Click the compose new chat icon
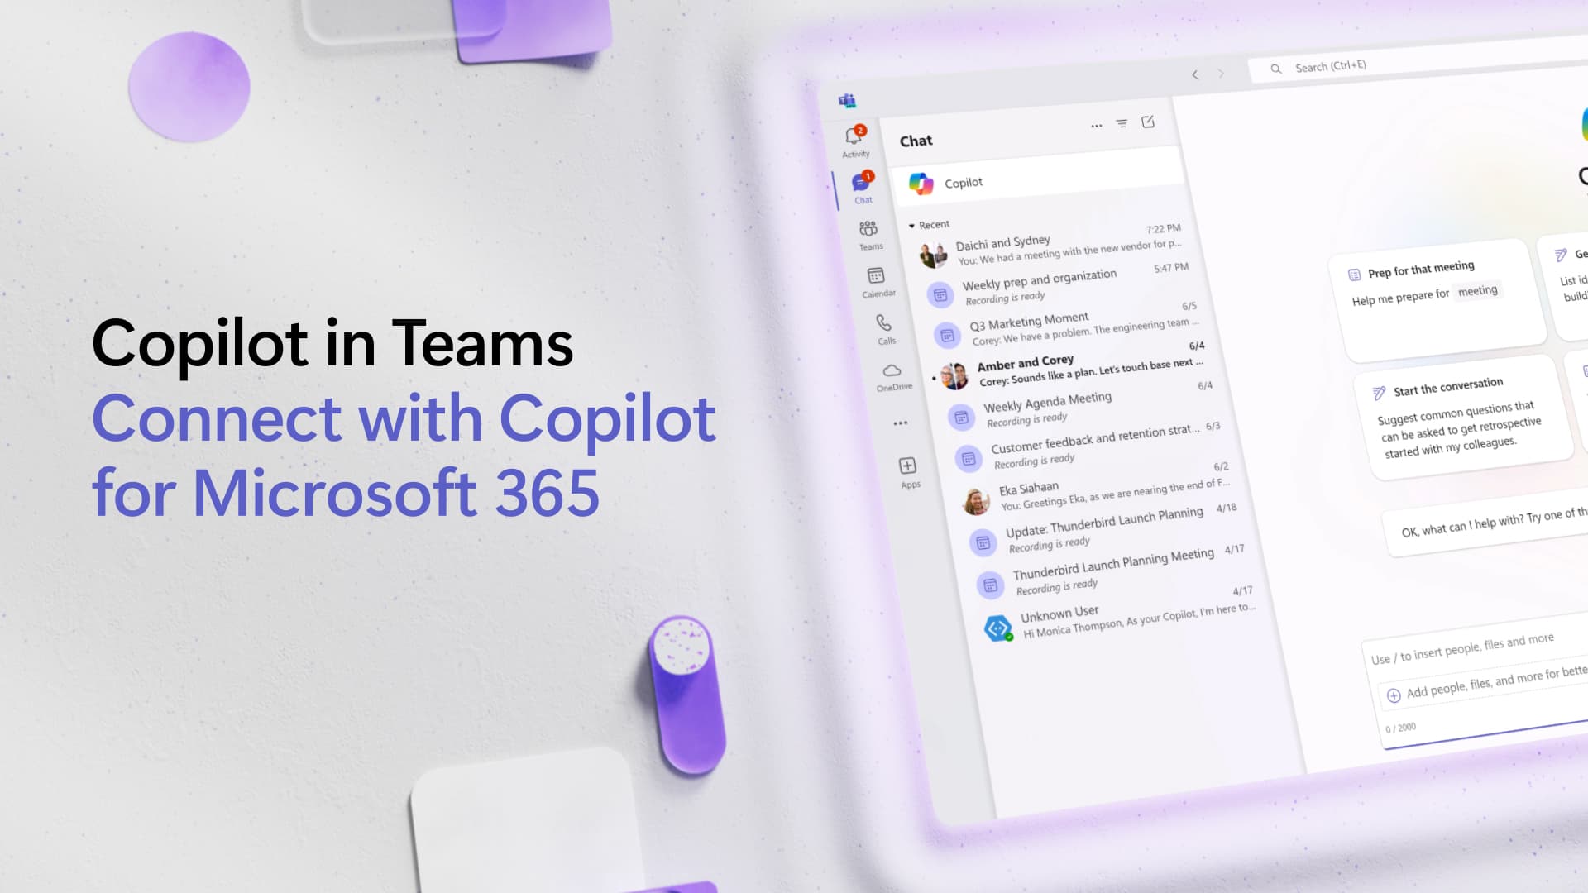Viewport: 1588px width, 893px height. [1147, 122]
